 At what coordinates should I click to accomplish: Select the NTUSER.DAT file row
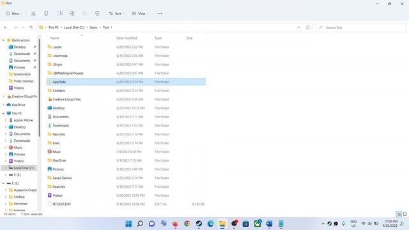(126, 204)
